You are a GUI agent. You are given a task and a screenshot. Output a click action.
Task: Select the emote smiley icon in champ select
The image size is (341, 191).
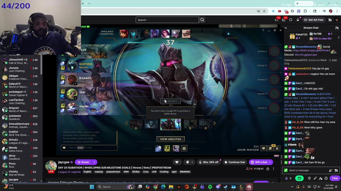point(184,149)
